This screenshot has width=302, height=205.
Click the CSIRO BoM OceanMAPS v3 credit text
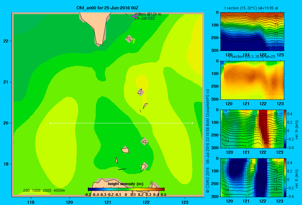click(x=208, y=141)
